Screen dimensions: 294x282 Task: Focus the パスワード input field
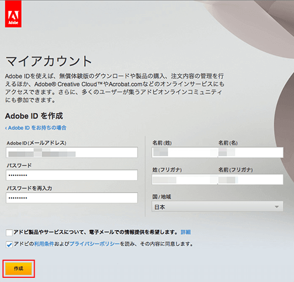tap(72, 175)
